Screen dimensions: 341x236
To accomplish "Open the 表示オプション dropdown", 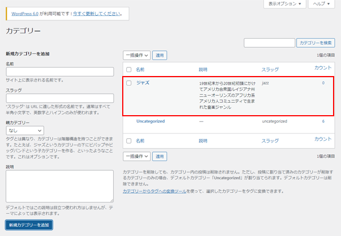I will click(x=285, y=4).
